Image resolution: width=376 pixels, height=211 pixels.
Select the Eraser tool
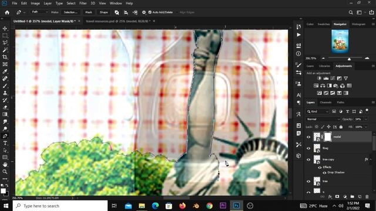(5, 107)
